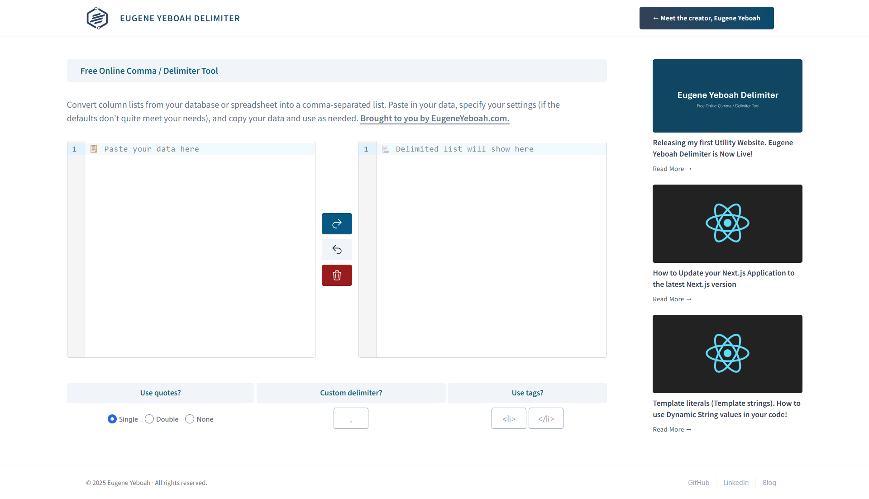
Task: Select the Single quotes radio button
Action: tap(112, 419)
